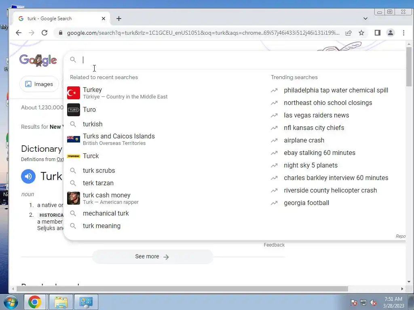Screen dimensions: 414x310
Task: Open the Images search filter
Action: 39,84
